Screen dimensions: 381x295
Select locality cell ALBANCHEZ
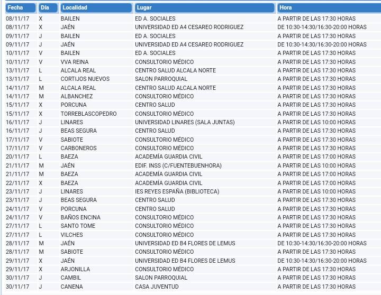click(77, 96)
